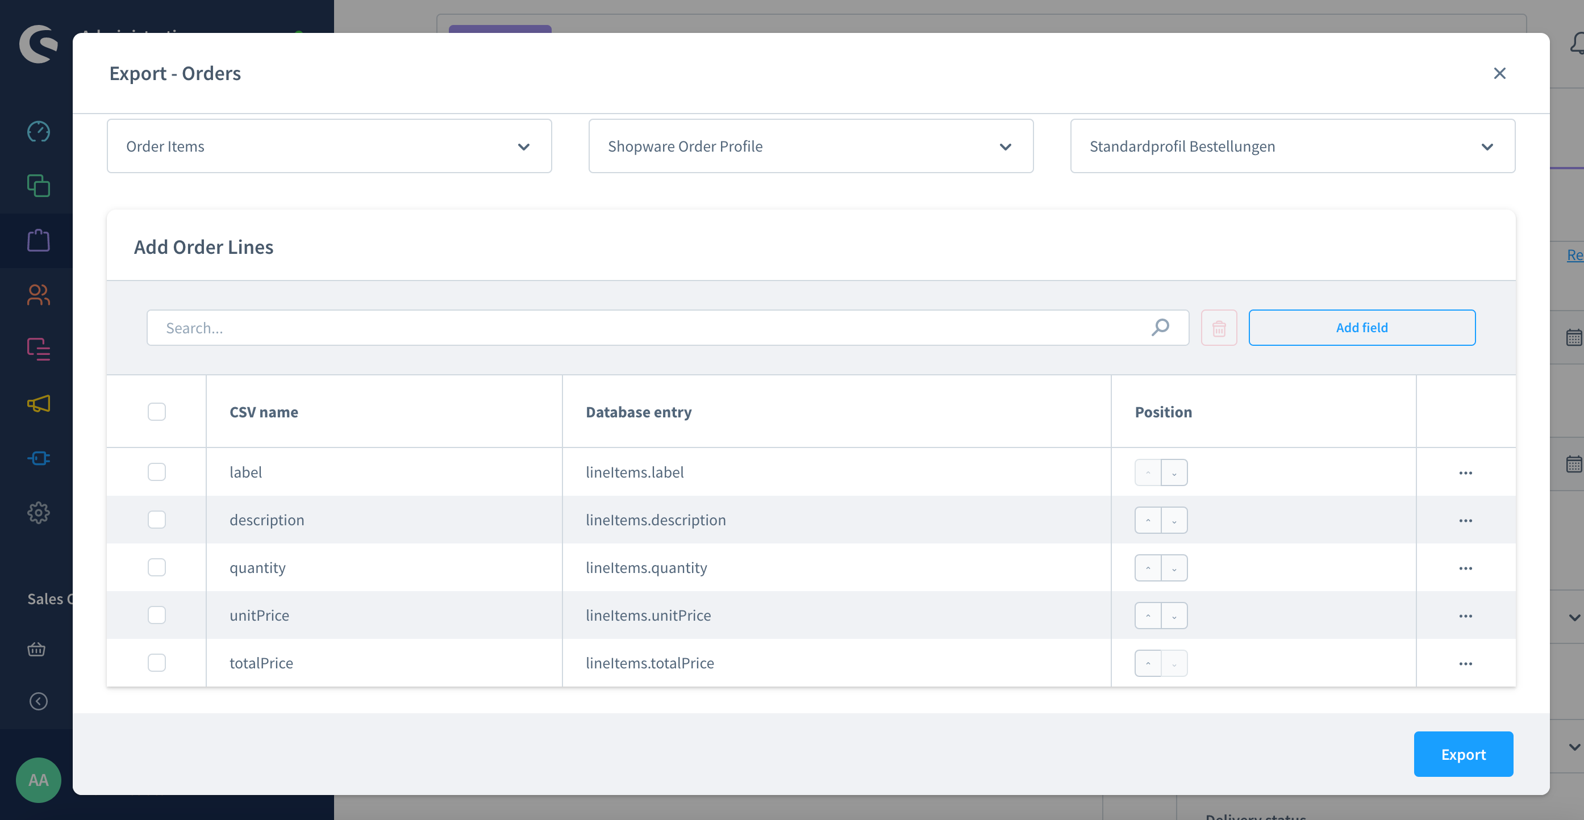Screen dimensions: 1584x820
Task: Collapse the sidebar menu arrow icon
Action: click(38, 701)
